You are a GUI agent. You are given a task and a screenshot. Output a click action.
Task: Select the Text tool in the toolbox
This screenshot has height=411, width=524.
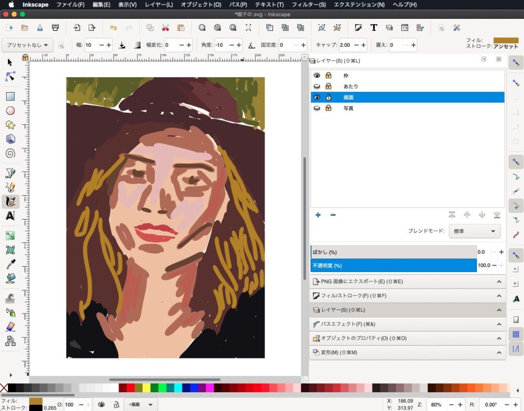tap(10, 216)
